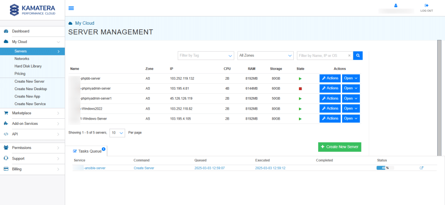The height and width of the screenshot is (205, 445).
Task: Click the 6144MB RAM cell
Action: coord(252,88)
